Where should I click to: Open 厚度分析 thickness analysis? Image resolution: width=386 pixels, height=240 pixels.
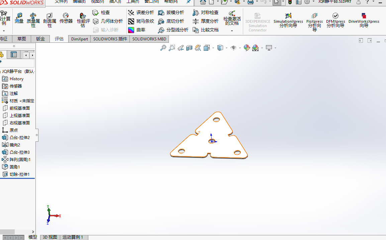(x=206, y=21)
